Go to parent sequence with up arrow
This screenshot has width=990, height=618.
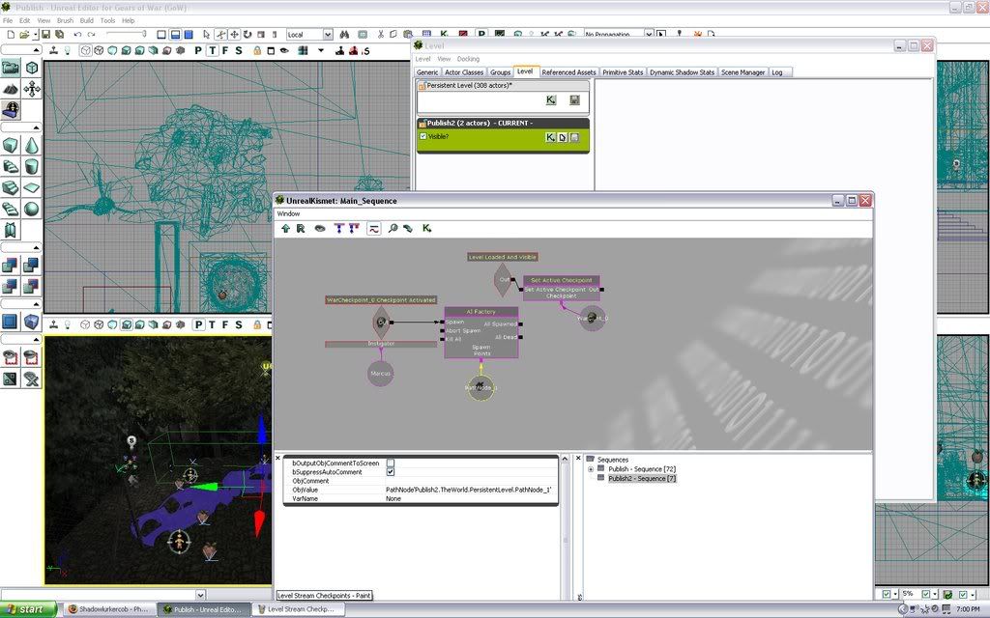tap(285, 228)
